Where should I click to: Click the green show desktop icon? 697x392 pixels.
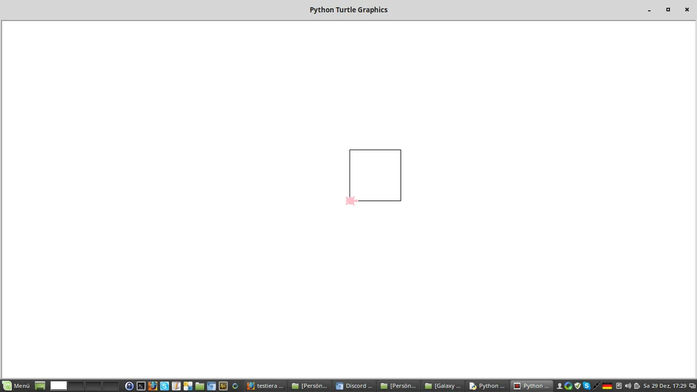tap(40, 385)
